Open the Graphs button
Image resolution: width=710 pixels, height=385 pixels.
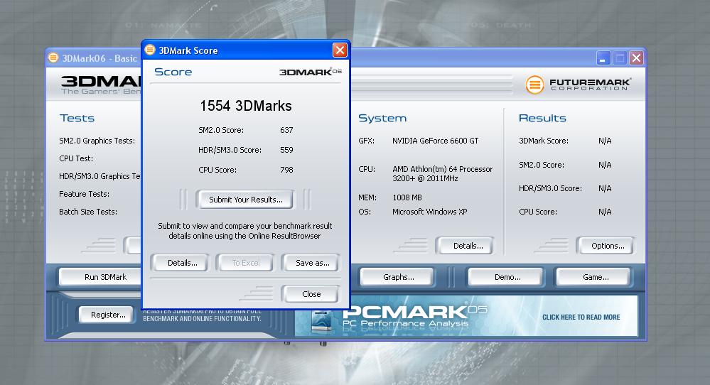(x=397, y=277)
